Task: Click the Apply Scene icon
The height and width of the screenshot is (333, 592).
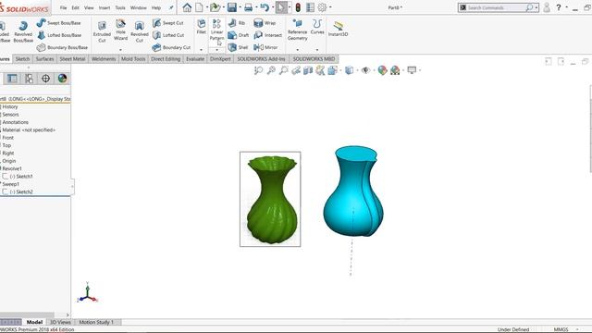Action: tap(395, 70)
